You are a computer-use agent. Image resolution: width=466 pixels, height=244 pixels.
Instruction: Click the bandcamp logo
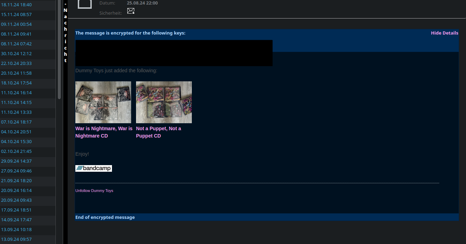coord(93,168)
